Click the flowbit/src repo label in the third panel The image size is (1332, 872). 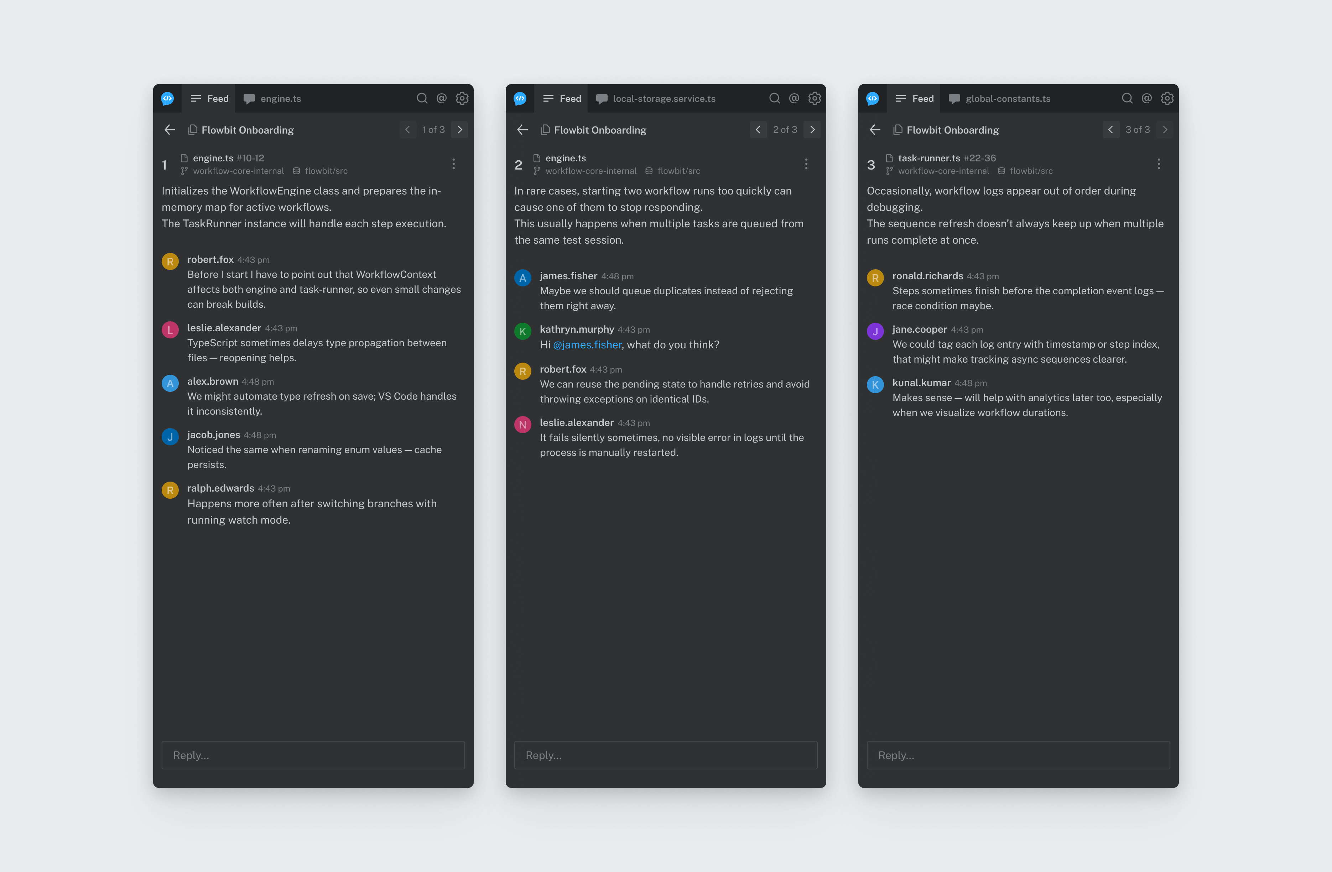[1031, 171]
